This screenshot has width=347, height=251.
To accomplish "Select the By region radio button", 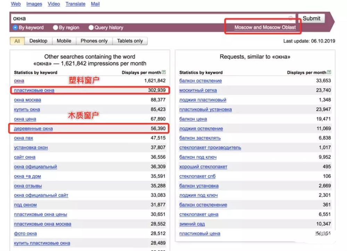I will [x=55, y=27].
